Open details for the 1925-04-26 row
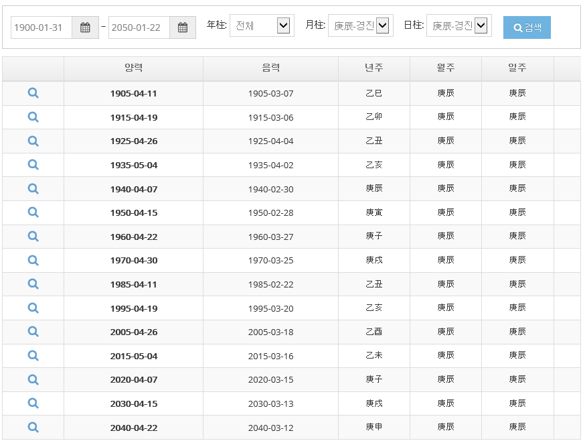This screenshot has width=583, height=443. tap(33, 141)
